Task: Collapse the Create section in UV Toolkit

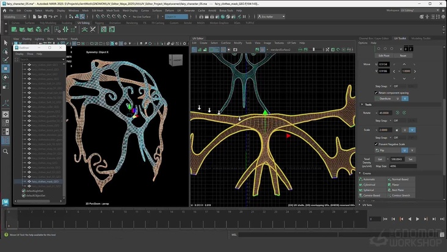Action: coord(360,173)
